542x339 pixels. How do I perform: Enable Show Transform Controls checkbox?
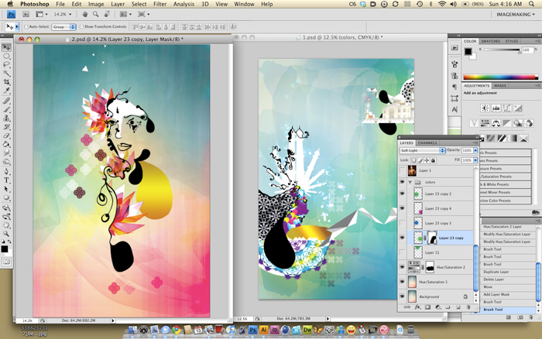click(x=82, y=26)
